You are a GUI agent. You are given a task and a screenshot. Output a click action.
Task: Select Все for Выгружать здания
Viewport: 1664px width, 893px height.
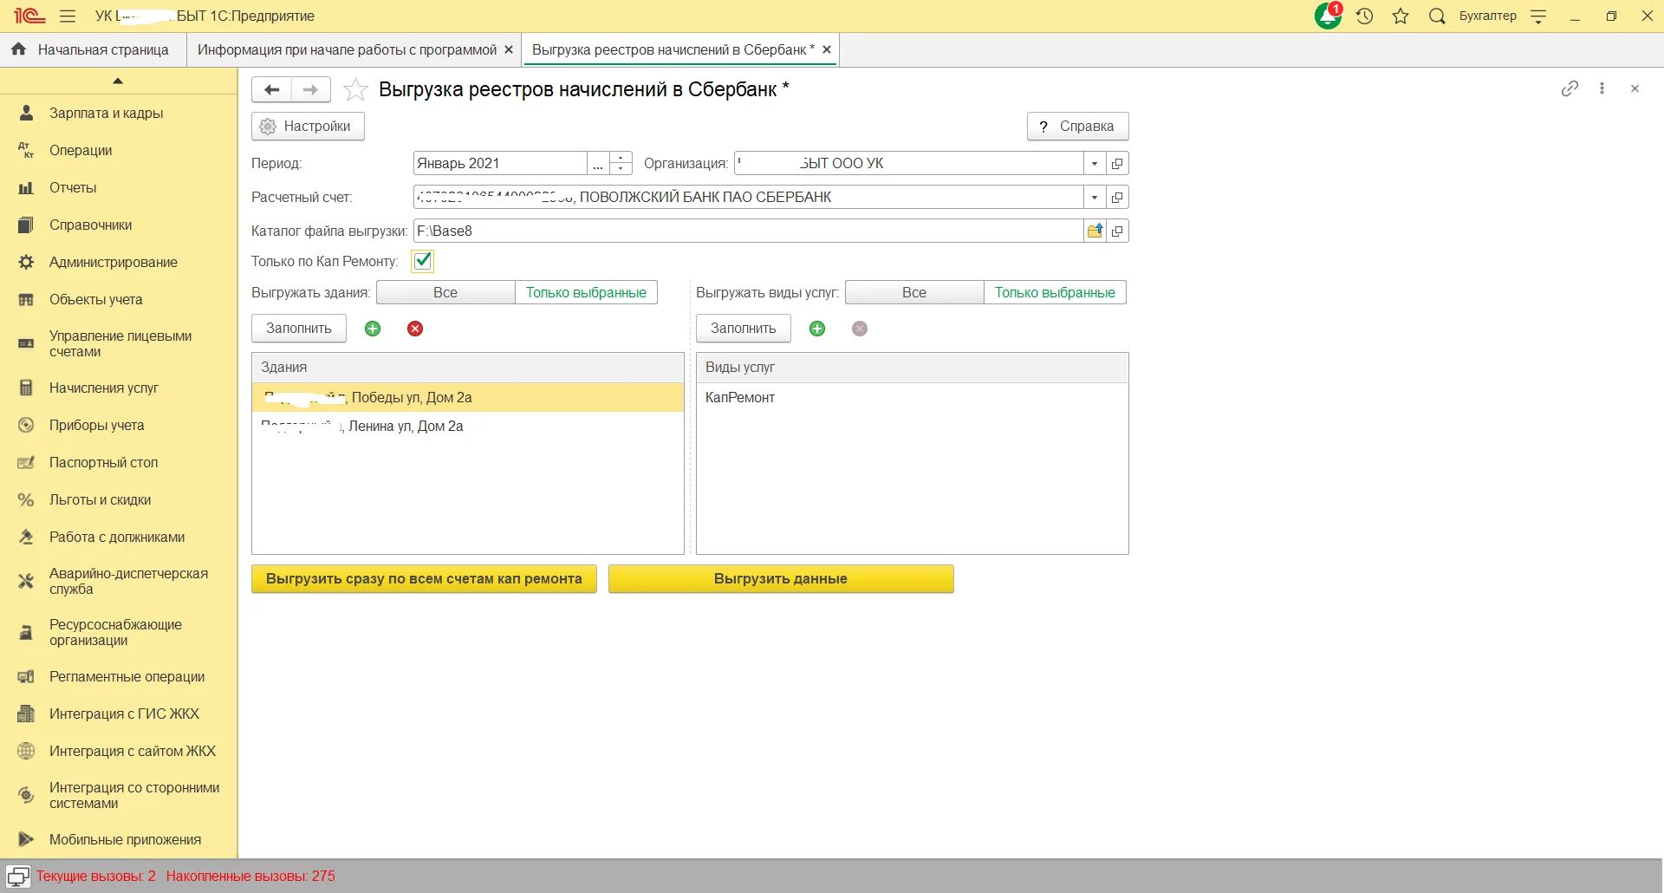click(x=445, y=292)
